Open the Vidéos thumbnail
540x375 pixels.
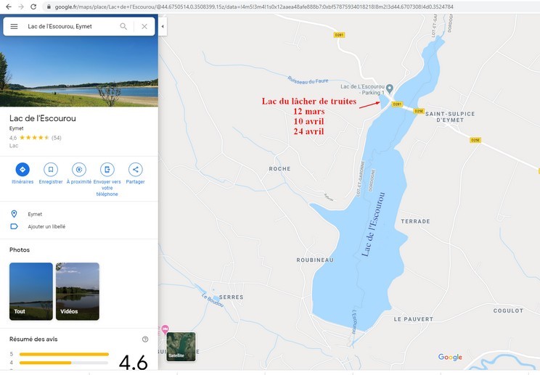(x=78, y=291)
